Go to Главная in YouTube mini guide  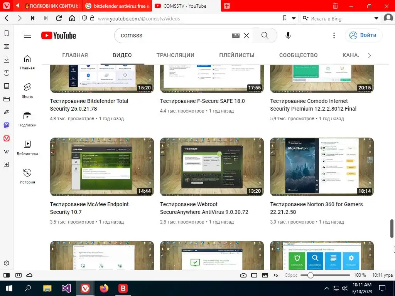click(x=27, y=62)
